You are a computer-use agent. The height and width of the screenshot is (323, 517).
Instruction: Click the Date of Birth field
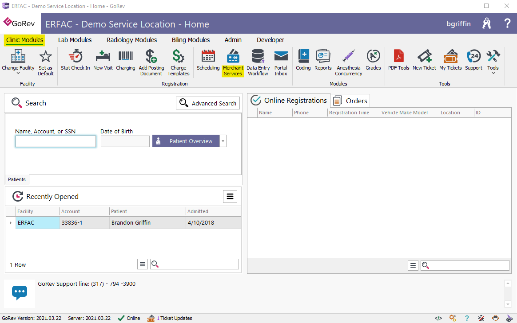[125, 141]
